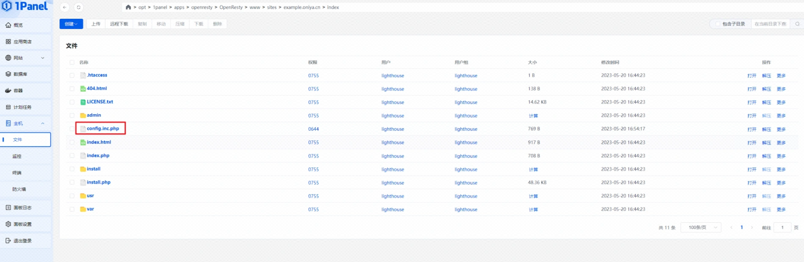Toggle the select-all checkbox in table header
This screenshot has width=804, height=262.
tap(72, 62)
